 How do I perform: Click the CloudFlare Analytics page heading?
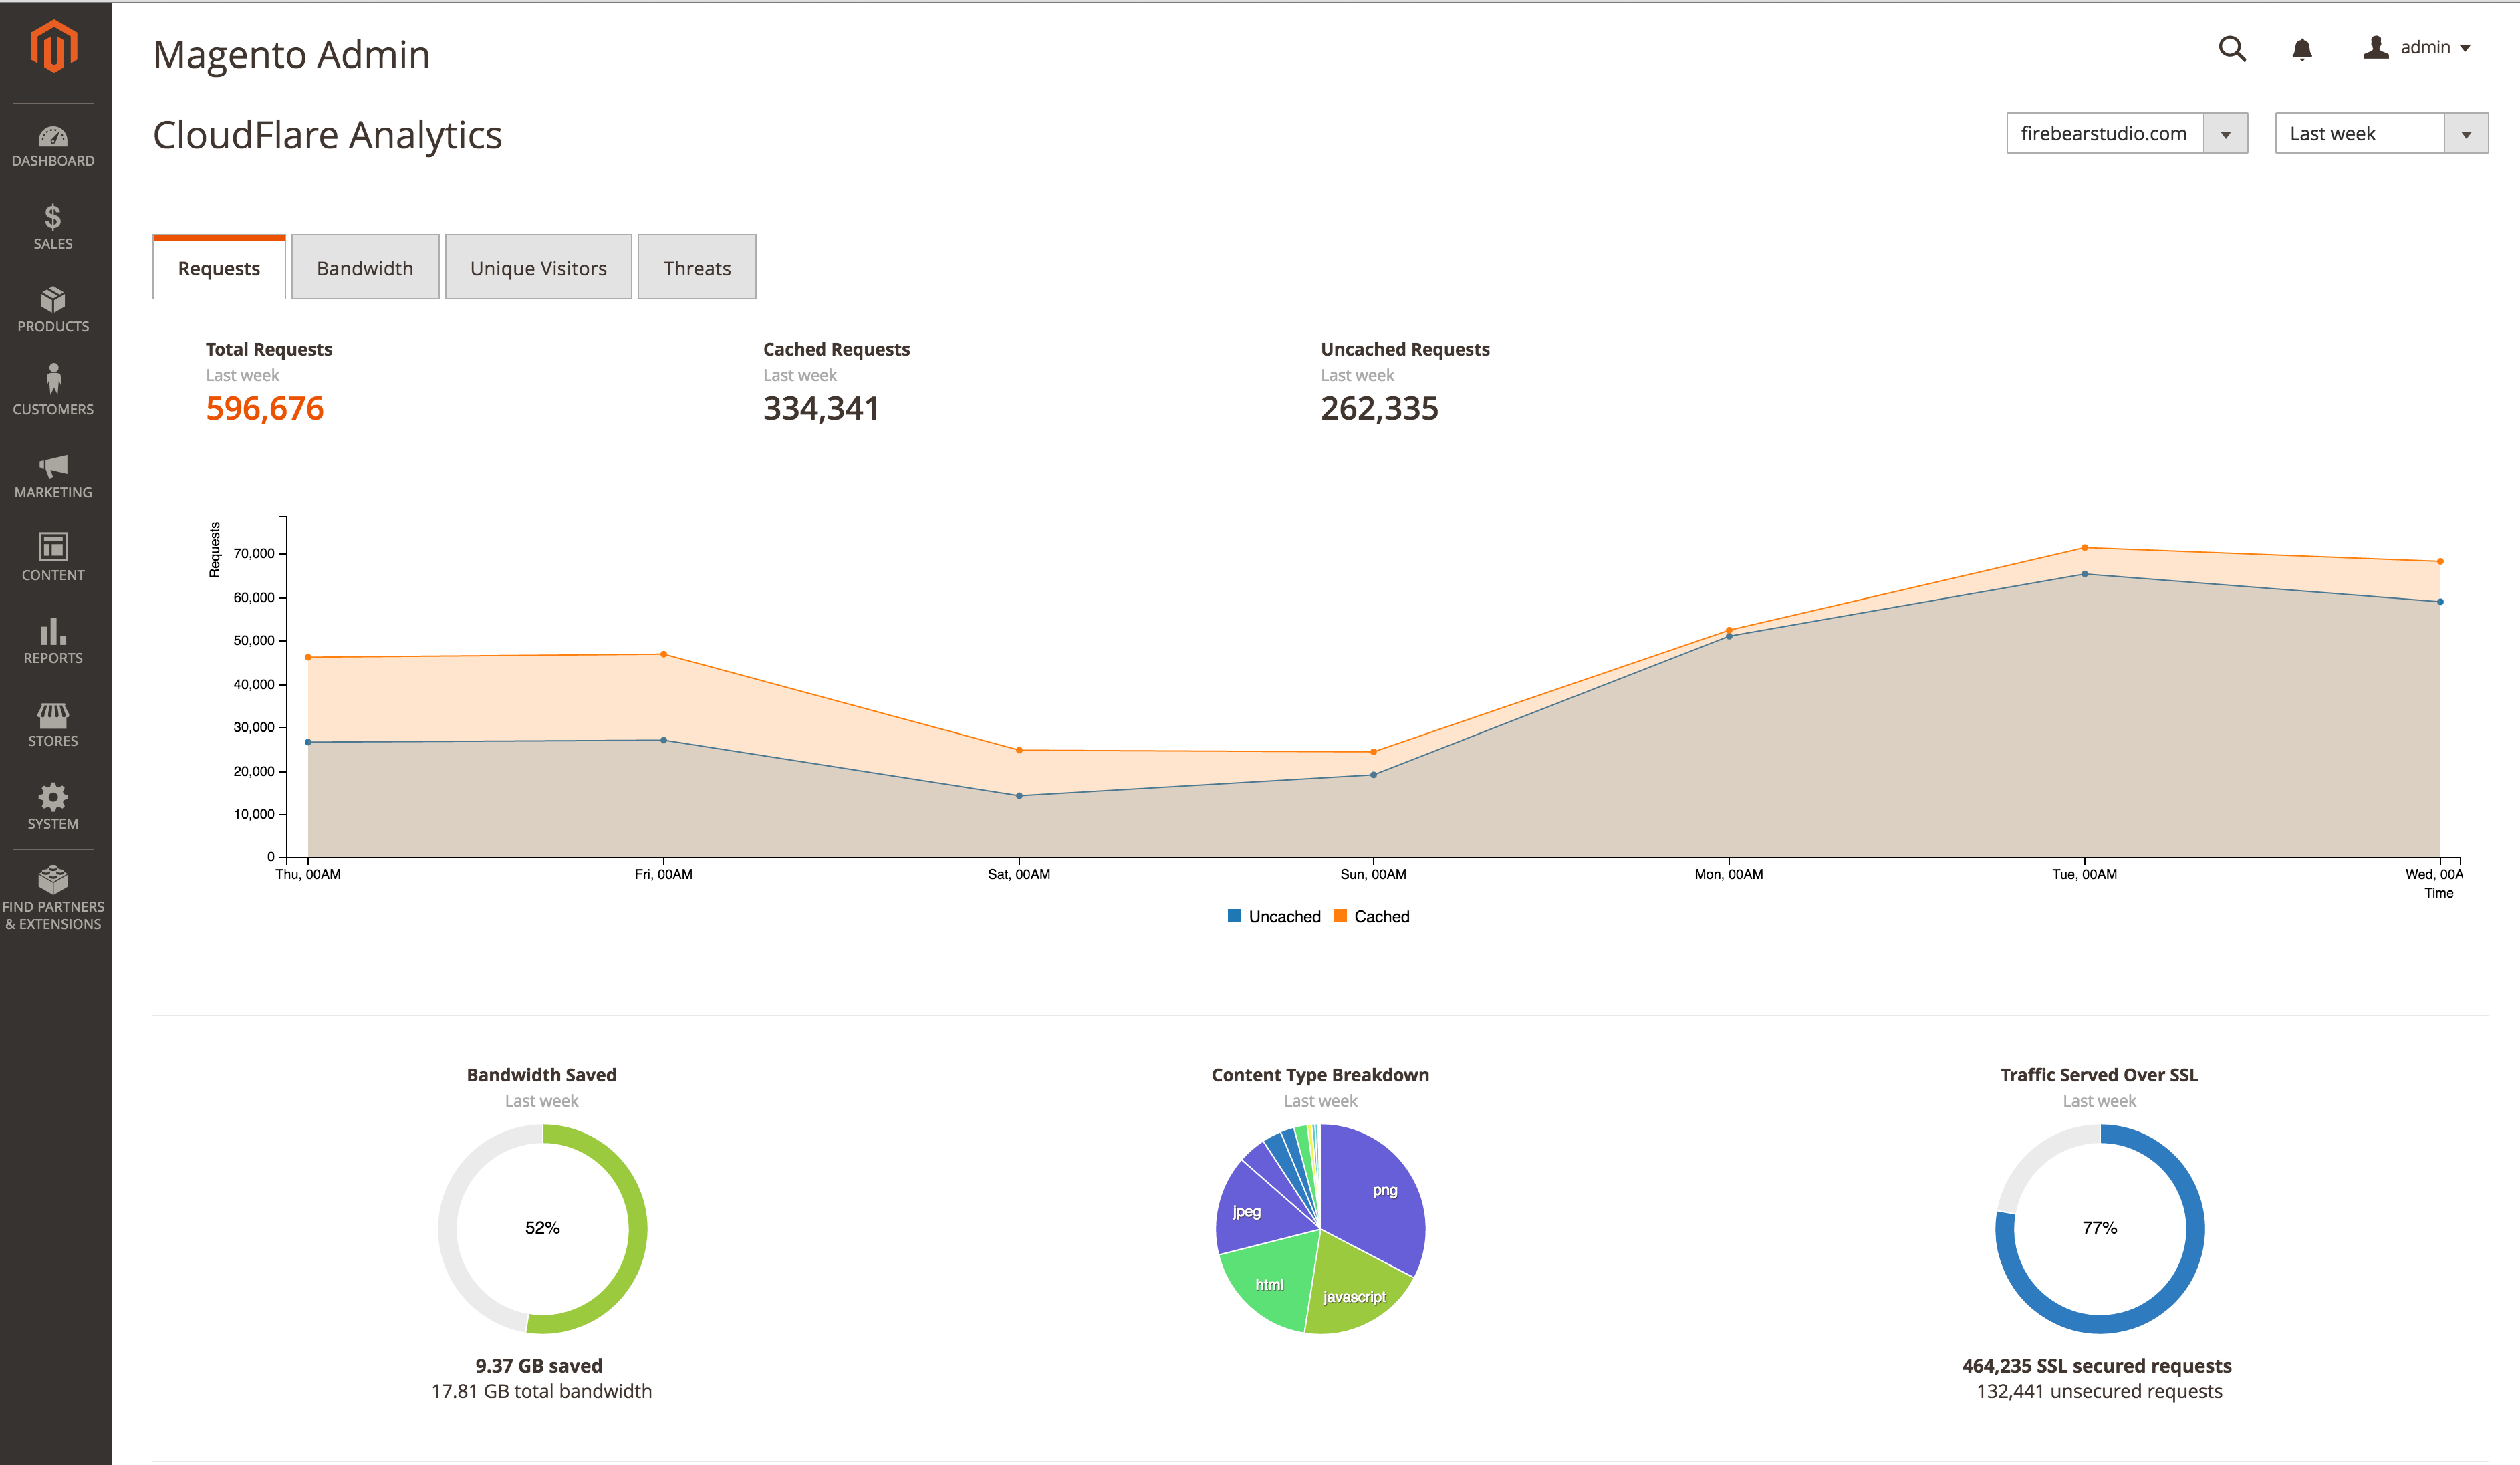327,136
